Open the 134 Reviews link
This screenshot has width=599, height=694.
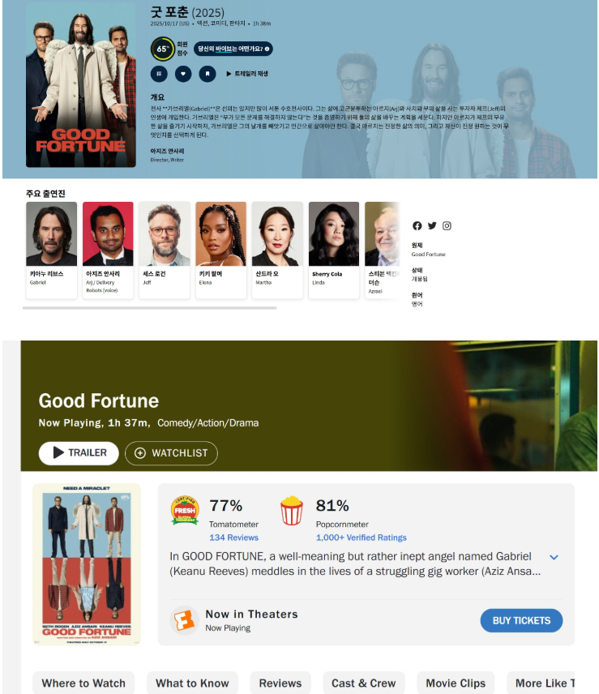(x=233, y=538)
